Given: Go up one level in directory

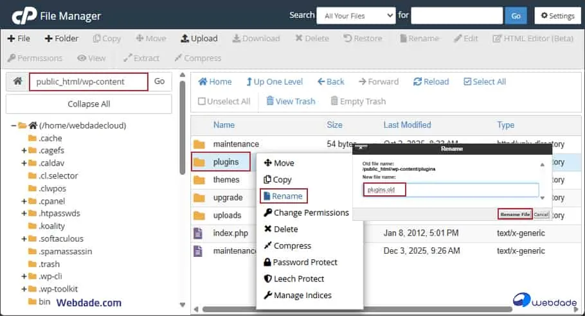Looking at the screenshot, I should point(249,82).
